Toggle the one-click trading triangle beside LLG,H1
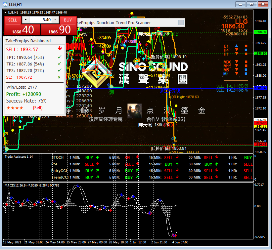This screenshot has height=250, width=272. [5, 13]
